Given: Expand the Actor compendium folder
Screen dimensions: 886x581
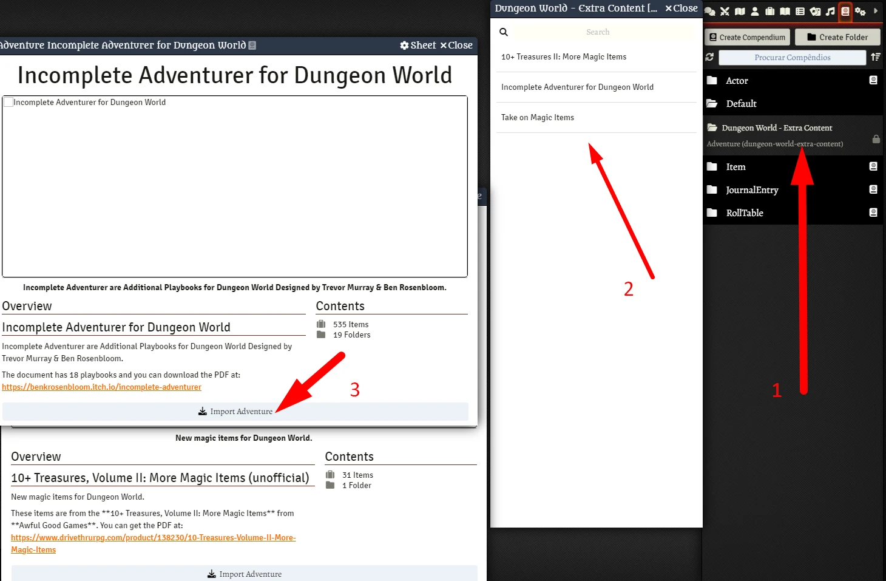Looking at the screenshot, I should coord(737,81).
